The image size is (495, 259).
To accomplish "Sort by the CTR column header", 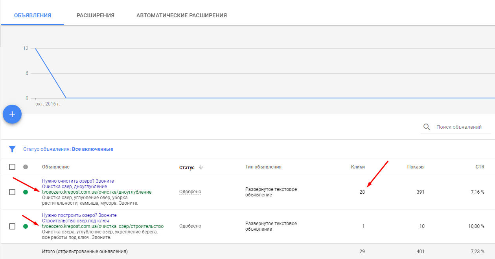I will [480, 167].
